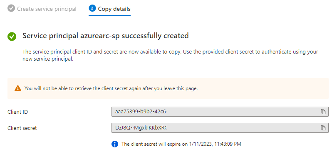Click the client secret expiry date text
The image size is (332, 154).
coord(181,144)
